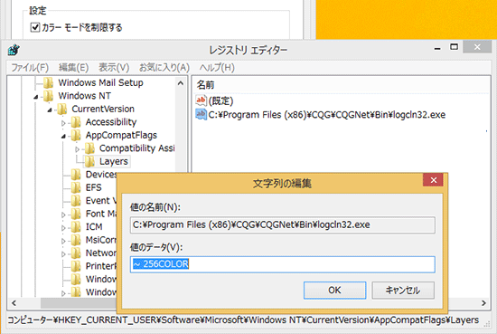Click the Compatibility Assistant folder icon
Image resolution: width=497 pixels, height=334 pixels.
89,148
